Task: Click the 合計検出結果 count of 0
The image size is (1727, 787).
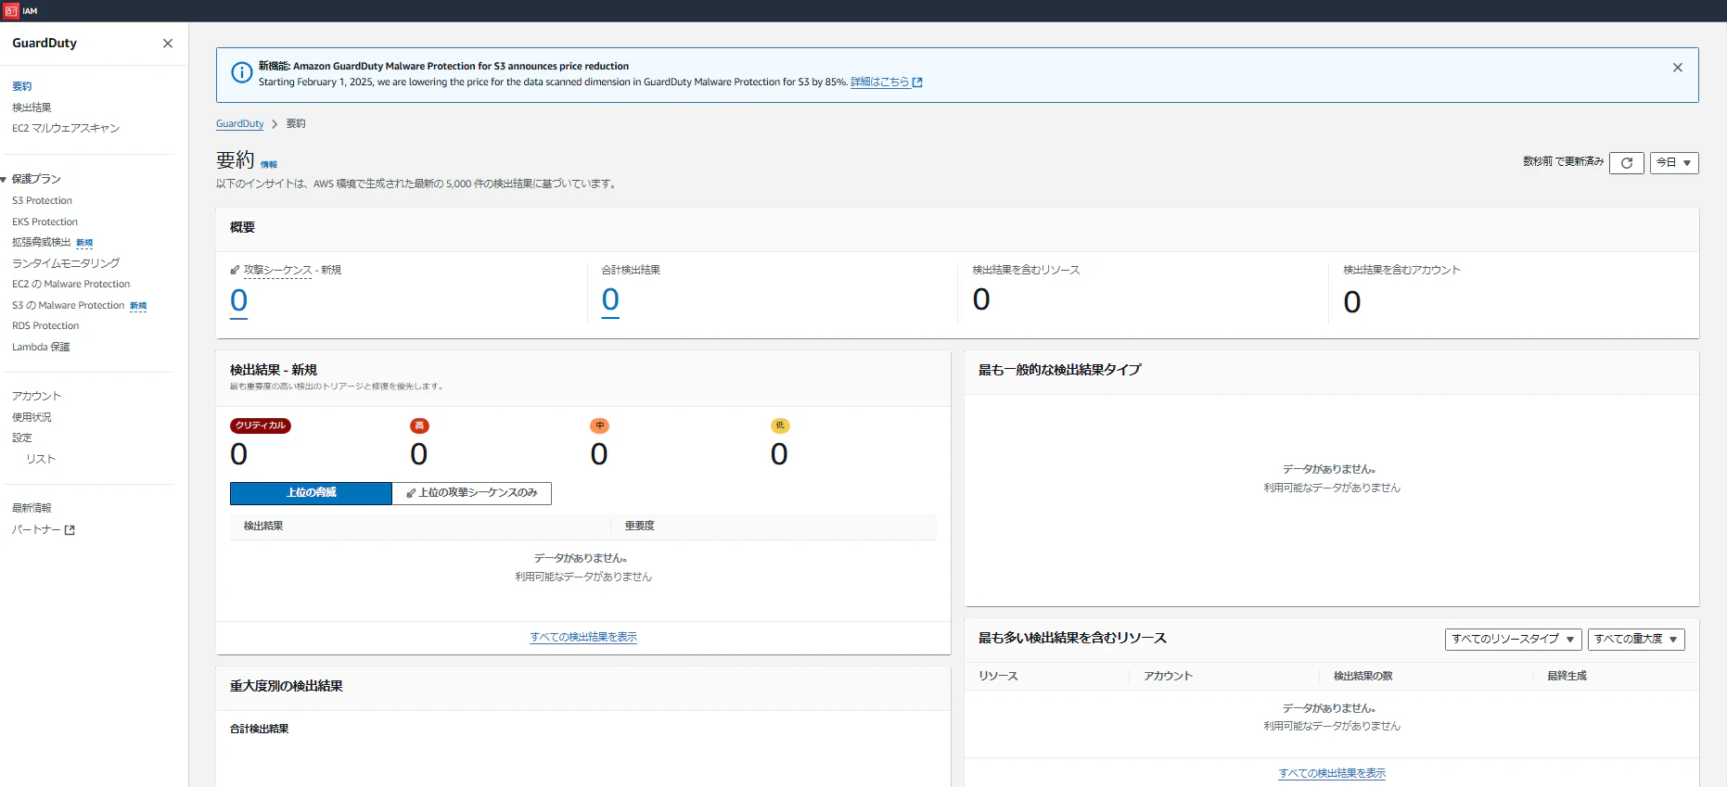Action: click(610, 299)
